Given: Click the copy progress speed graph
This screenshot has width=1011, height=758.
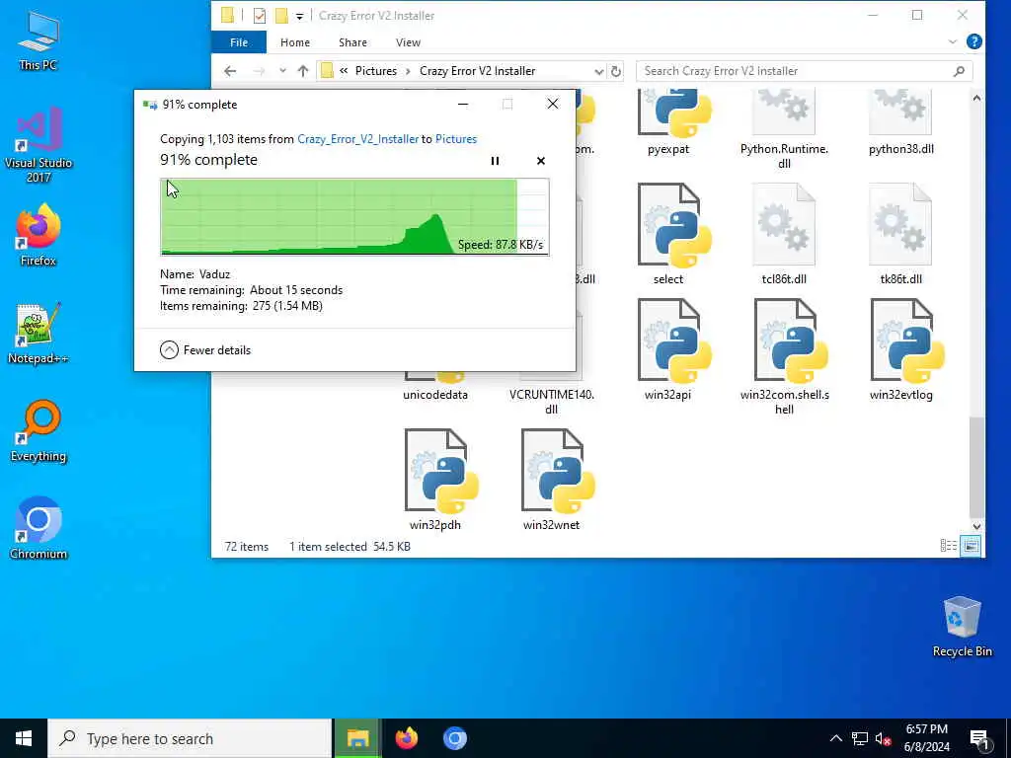Looking at the screenshot, I should 354,217.
